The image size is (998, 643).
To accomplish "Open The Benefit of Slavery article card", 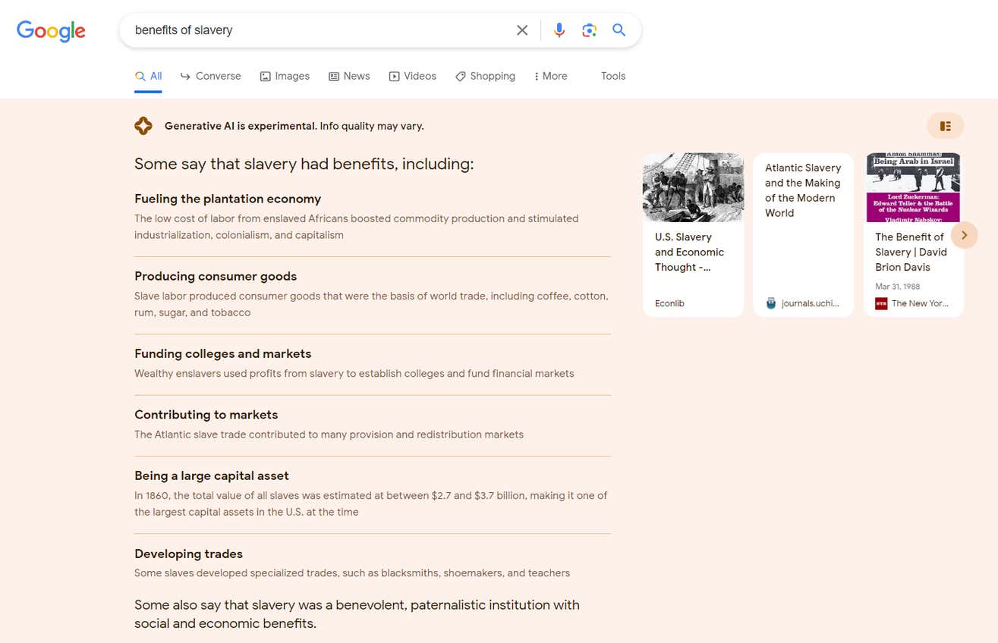I will [x=911, y=252].
